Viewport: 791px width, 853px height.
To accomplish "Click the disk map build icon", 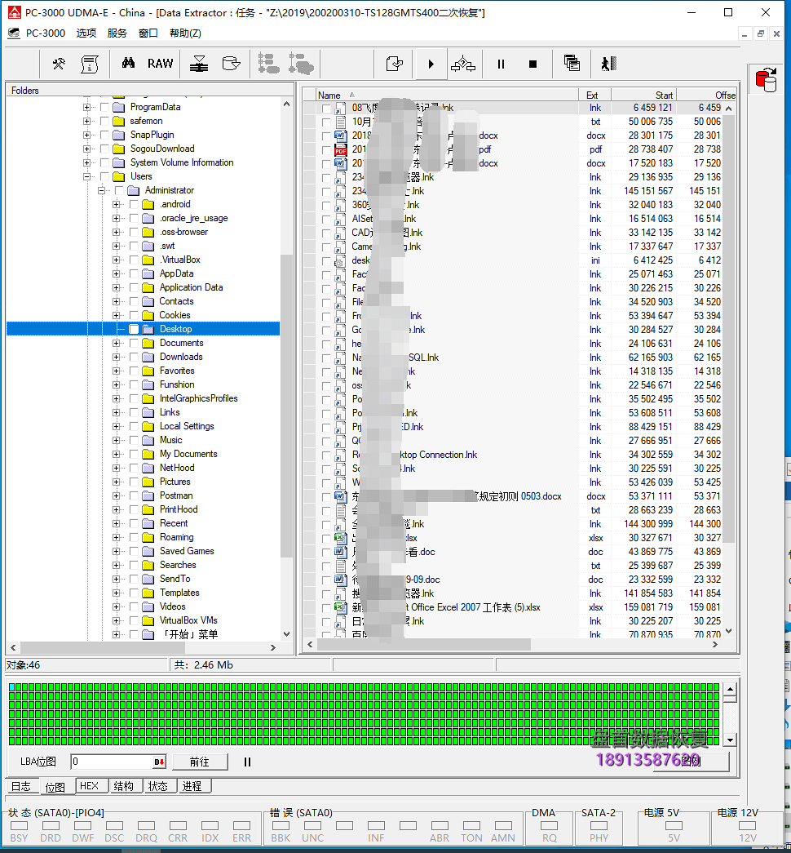I will click(199, 64).
